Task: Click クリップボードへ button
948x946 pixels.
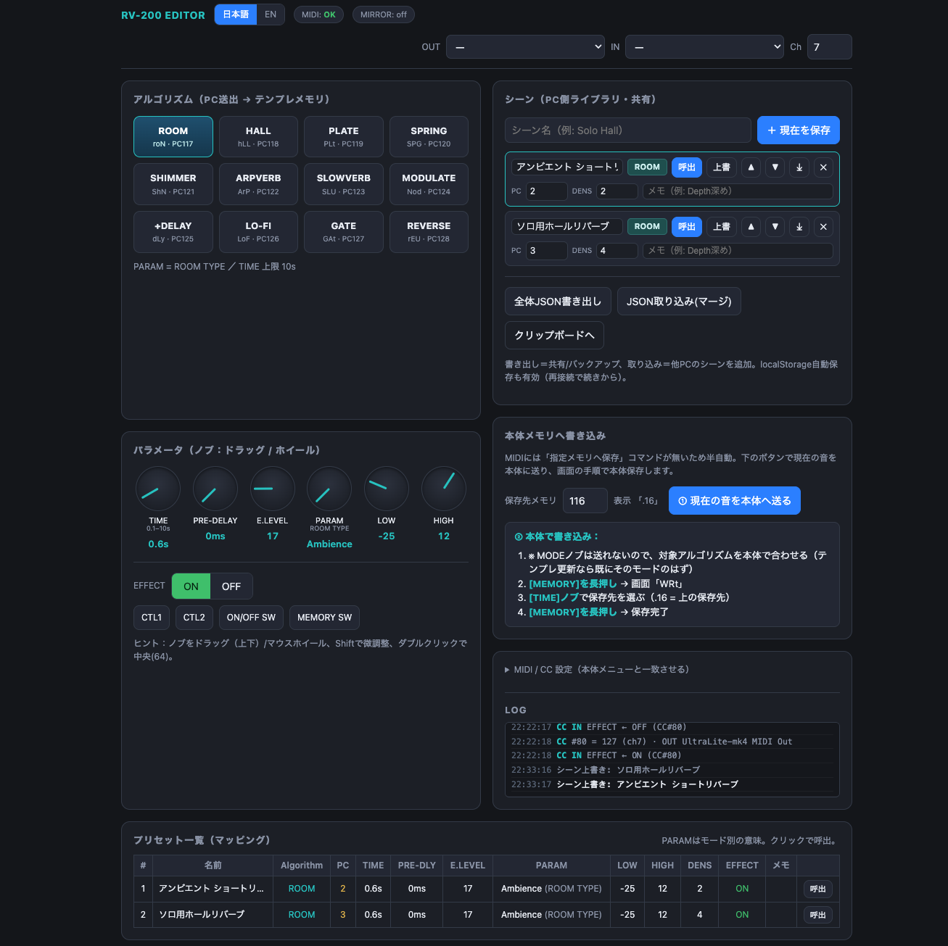Action: coord(554,336)
